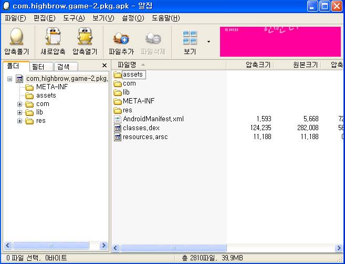Viewport: 345px width, 264px height.
Task: Click the pink advertisement banner
Action: (280, 42)
